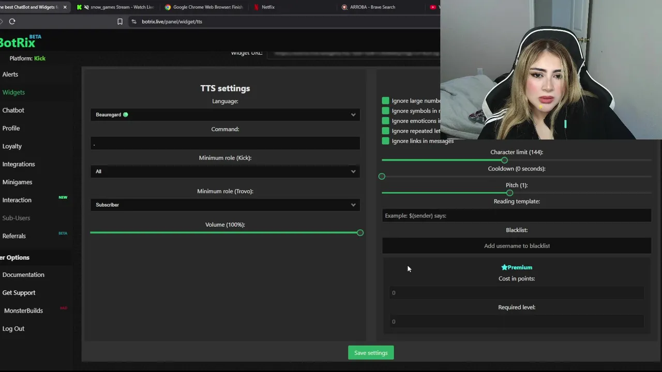Go to Profile in the sidebar

pos(11,128)
